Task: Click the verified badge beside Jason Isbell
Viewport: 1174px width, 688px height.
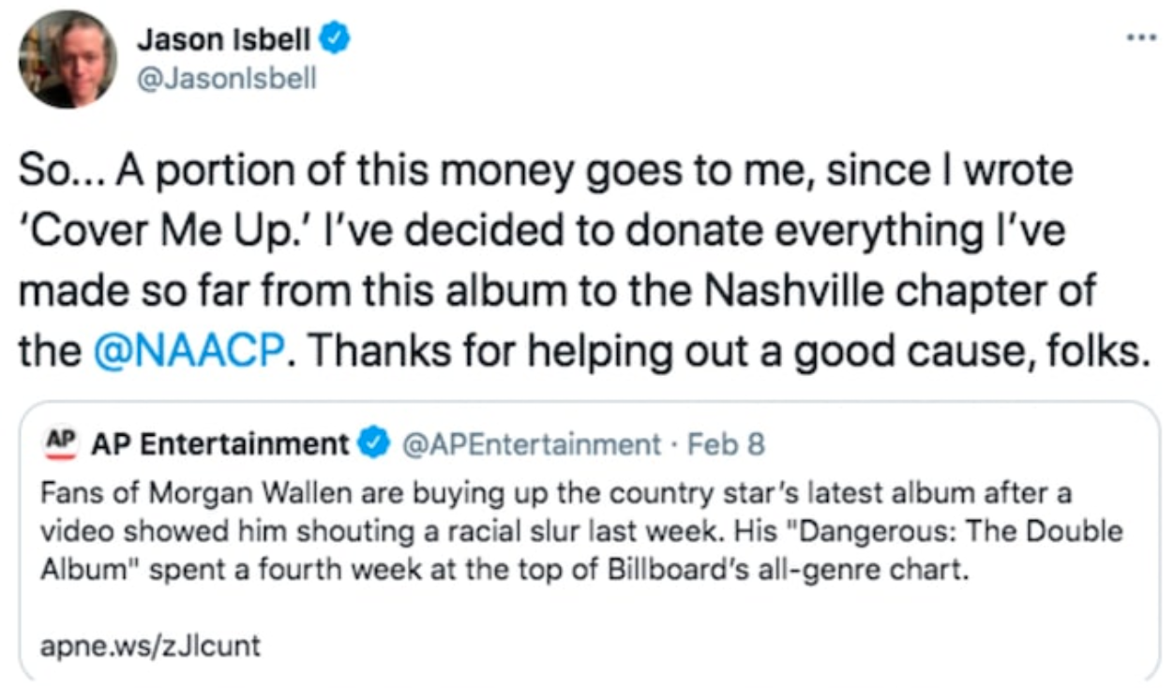Action: click(336, 38)
